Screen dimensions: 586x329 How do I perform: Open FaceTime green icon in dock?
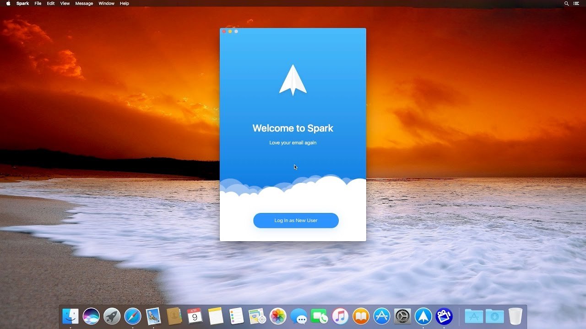click(319, 316)
